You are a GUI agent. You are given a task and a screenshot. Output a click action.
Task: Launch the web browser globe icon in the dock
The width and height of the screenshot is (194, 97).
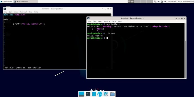point(100,94)
